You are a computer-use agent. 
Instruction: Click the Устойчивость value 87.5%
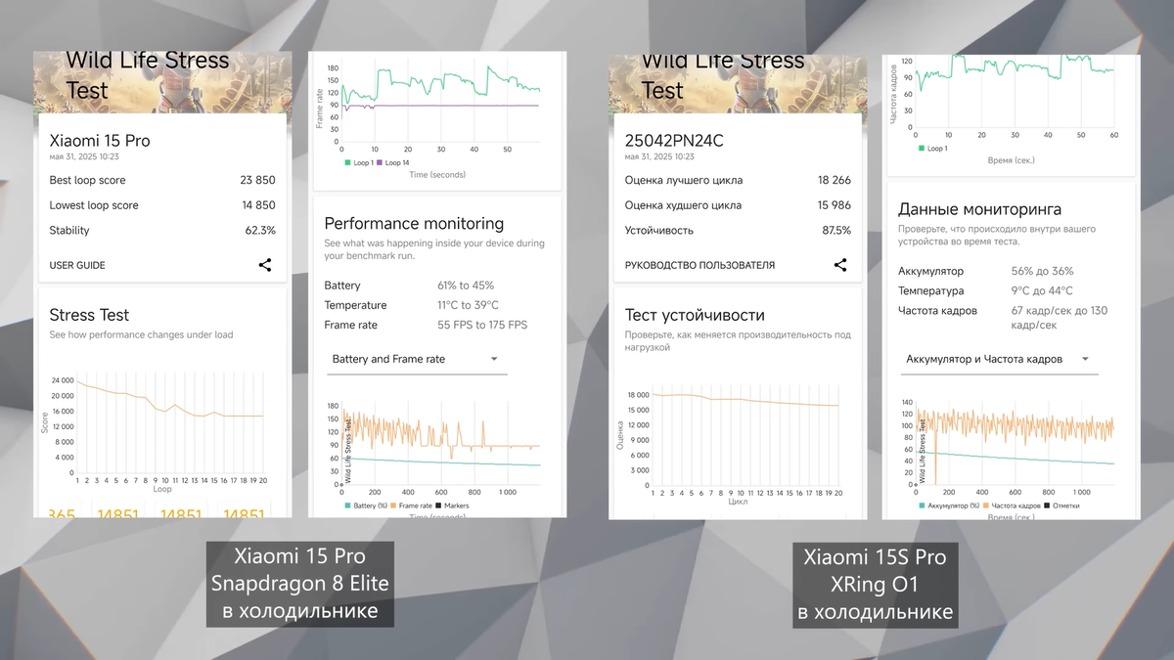click(x=836, y=231)
